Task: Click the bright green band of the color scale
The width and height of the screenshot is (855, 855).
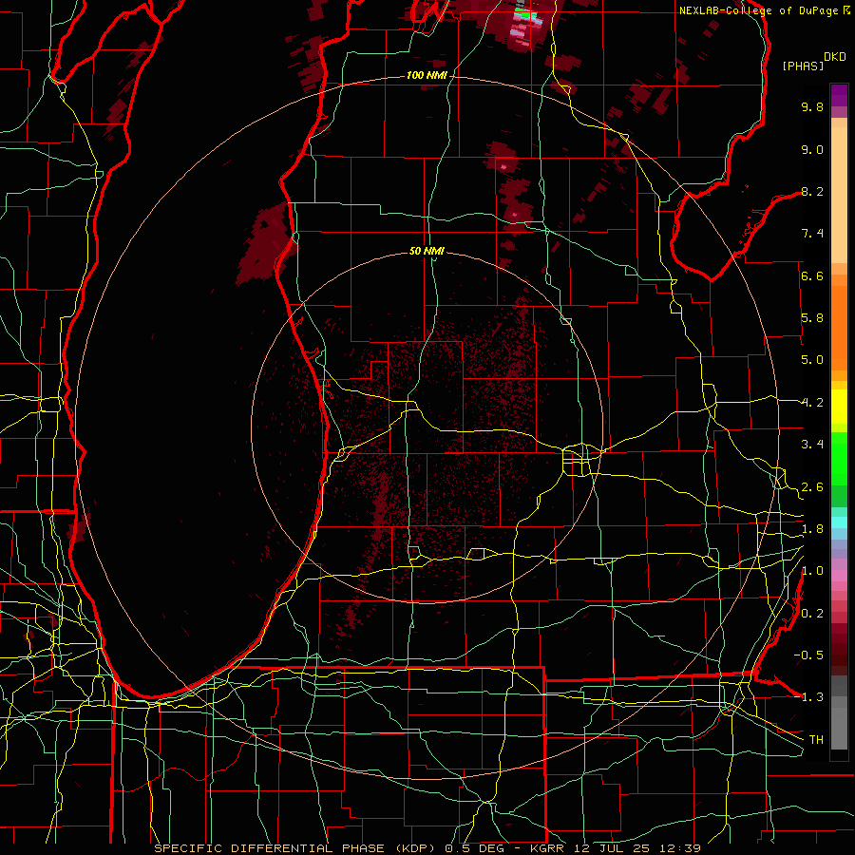Action: click(839, 459)
